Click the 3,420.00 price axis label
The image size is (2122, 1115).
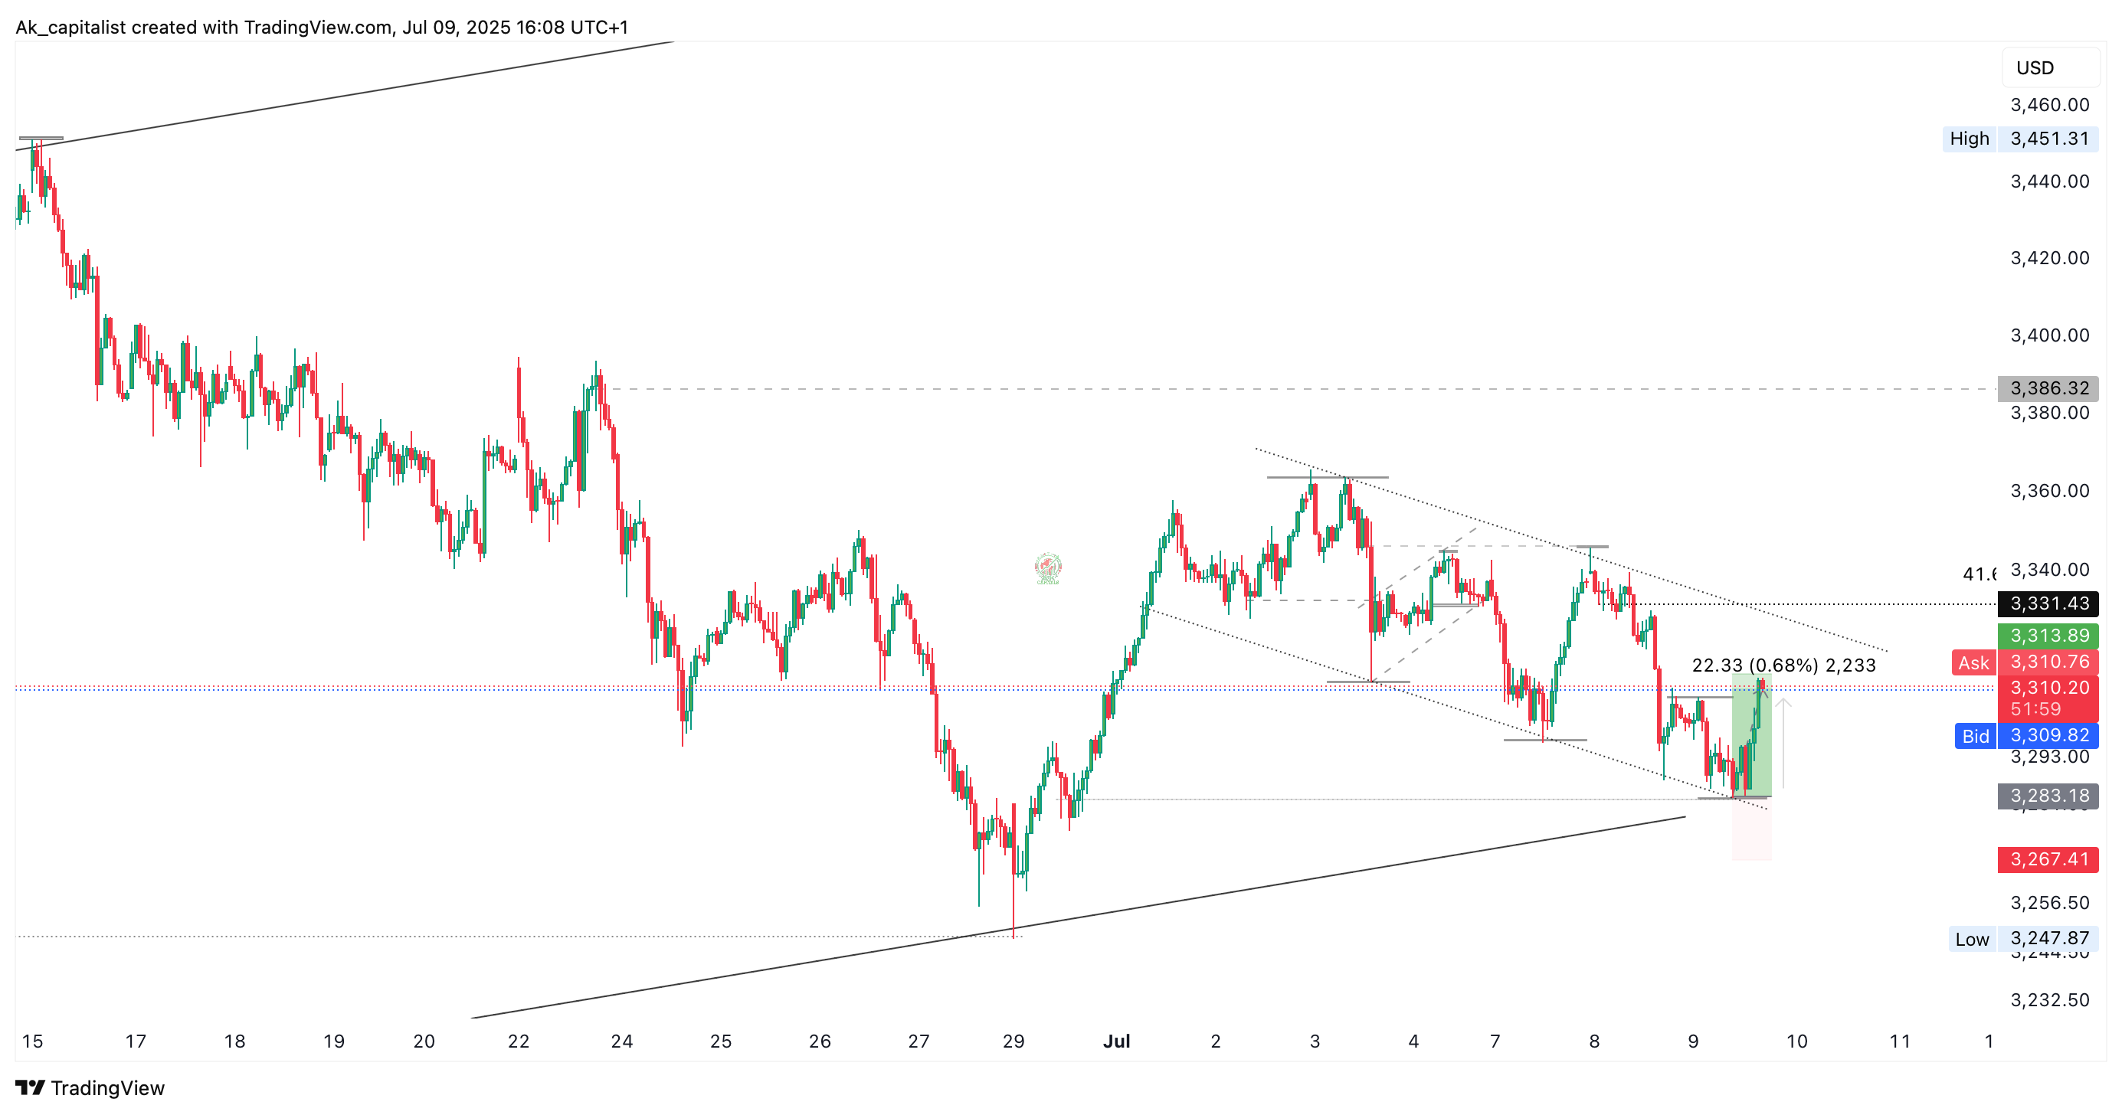click(2049, 258)
